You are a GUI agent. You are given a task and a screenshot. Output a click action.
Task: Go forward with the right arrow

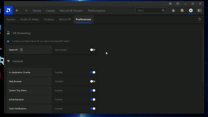tap(26, 10)
